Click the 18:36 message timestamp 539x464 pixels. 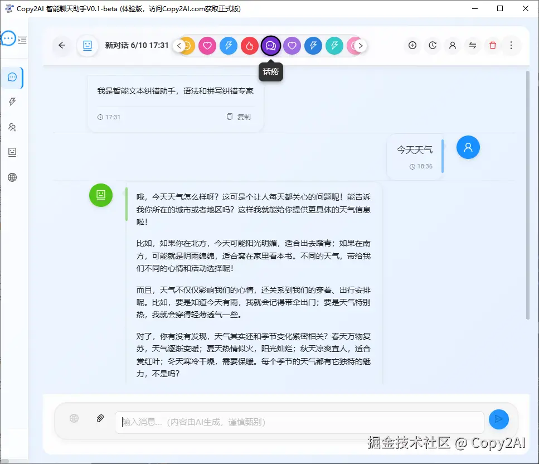click(421, 167)
